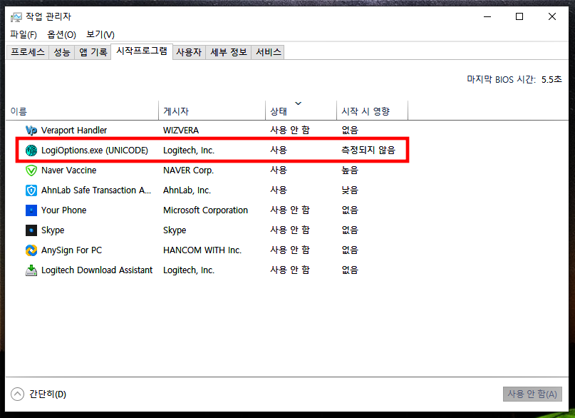Select the Naver Vaccine entry

(69, 170)
